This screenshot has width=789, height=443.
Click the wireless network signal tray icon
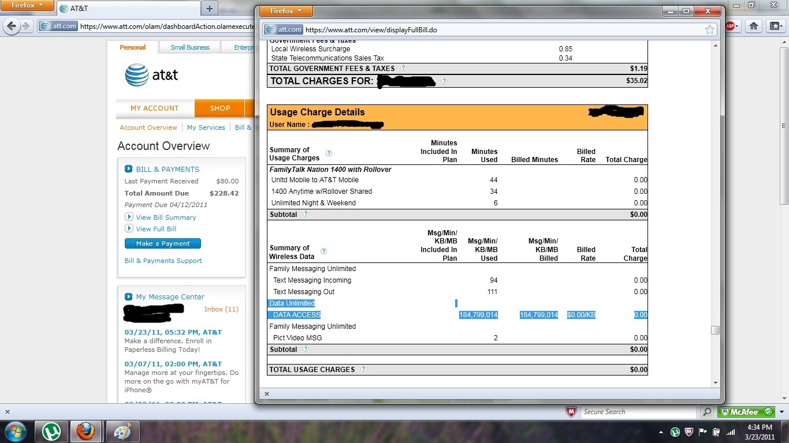pos(731,431)
